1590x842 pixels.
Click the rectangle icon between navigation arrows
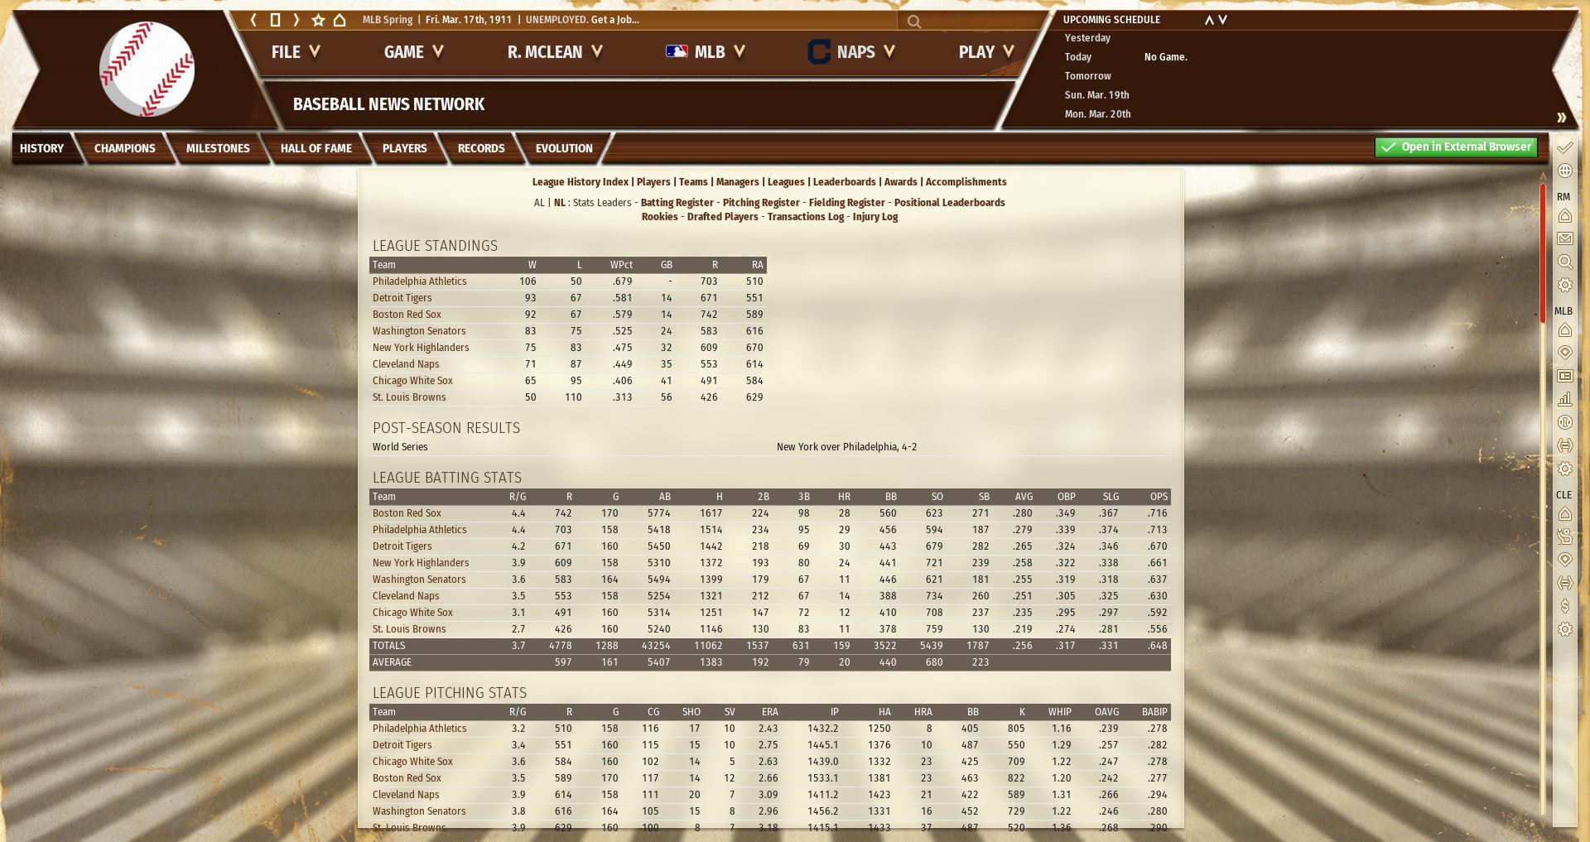pyautogui.click(x=275, y=20)
